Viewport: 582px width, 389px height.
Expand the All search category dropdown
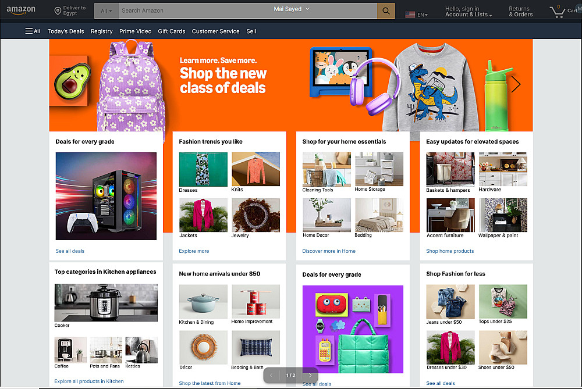pos(106,10)
